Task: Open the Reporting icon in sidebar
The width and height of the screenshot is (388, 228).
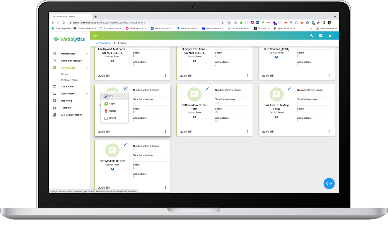Action: (x=54, y=101)
